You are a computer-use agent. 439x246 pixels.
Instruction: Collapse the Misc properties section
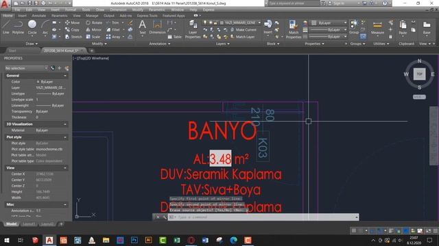coord(65,204)
